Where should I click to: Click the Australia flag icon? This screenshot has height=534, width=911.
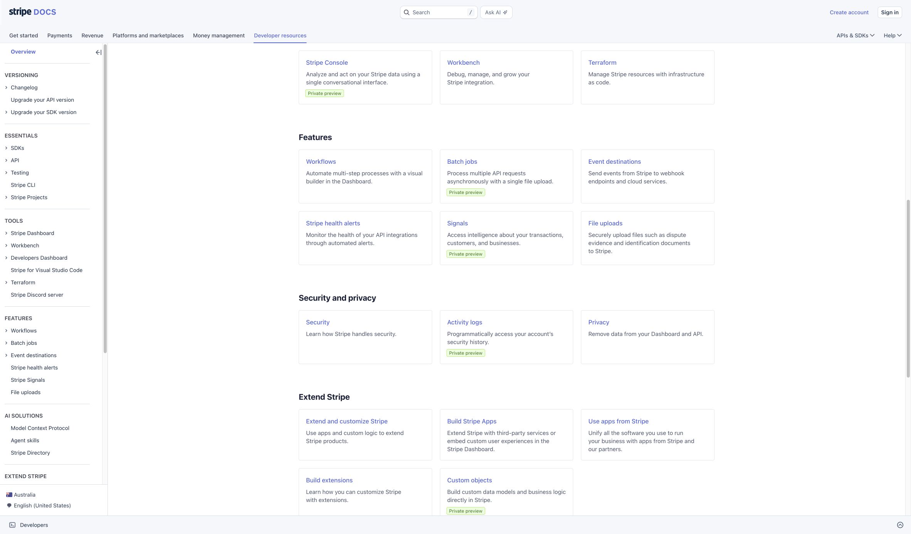9,495
